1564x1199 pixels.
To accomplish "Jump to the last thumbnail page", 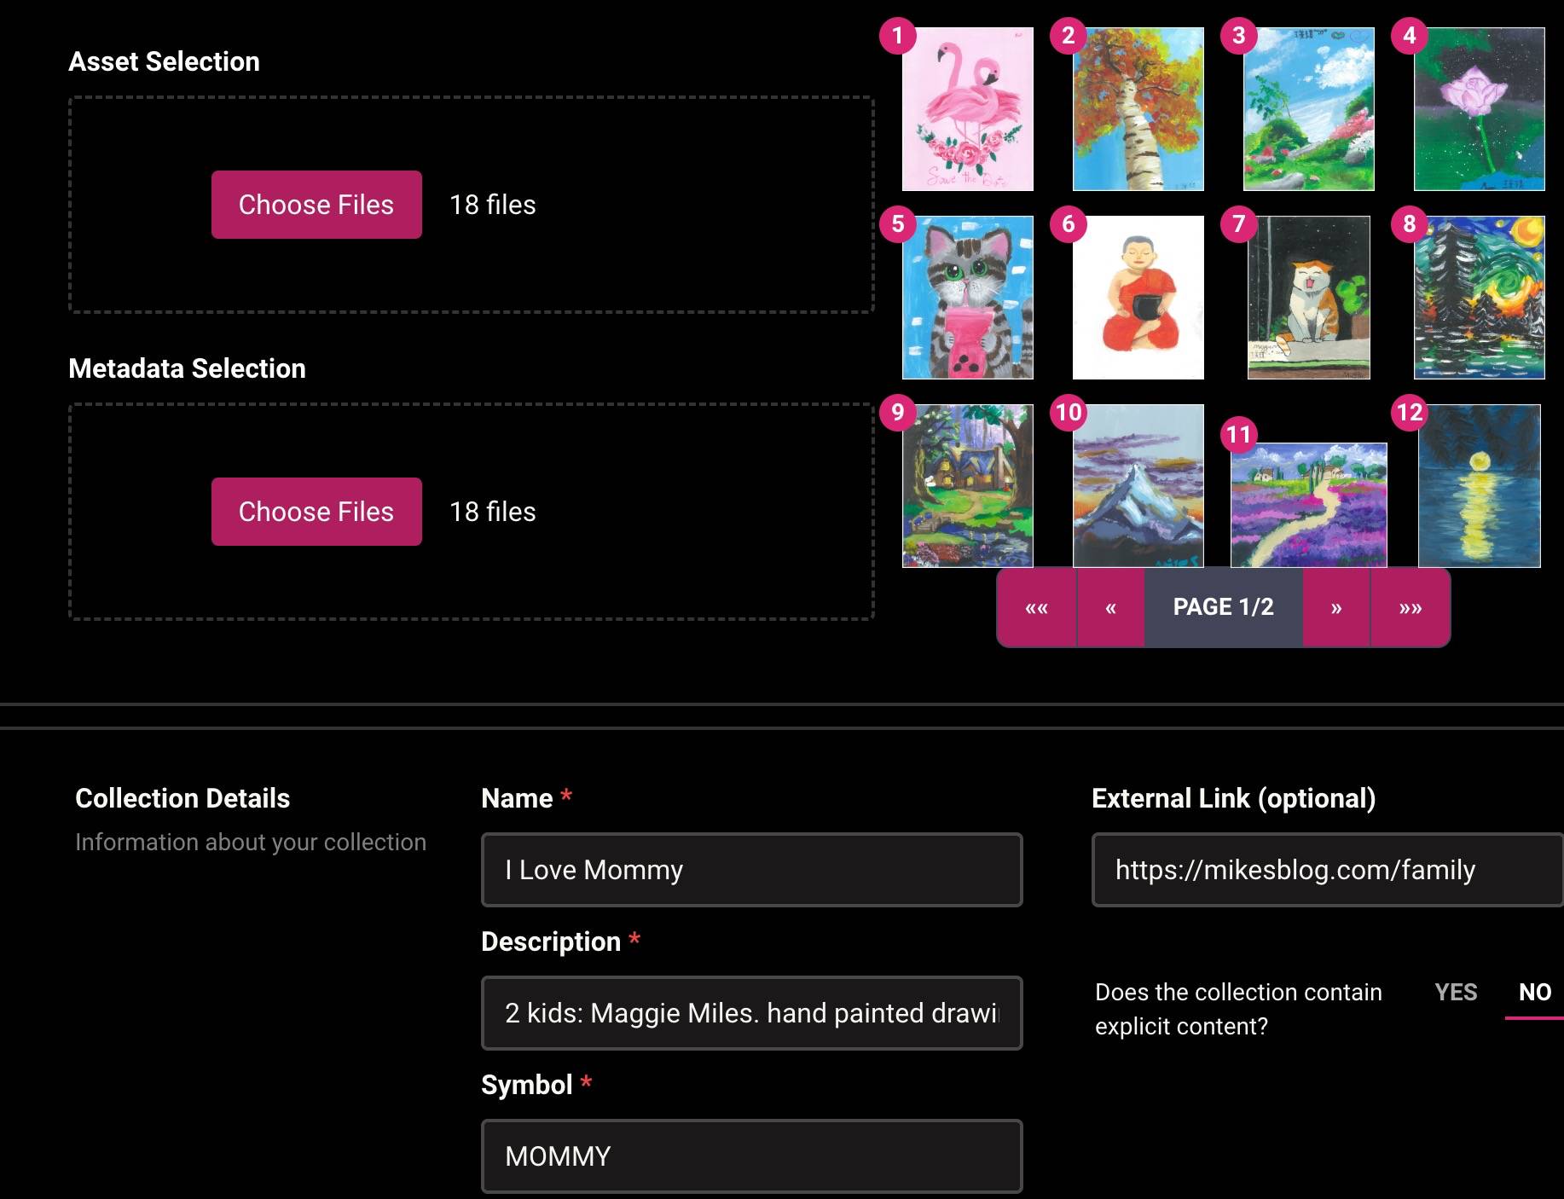I will [1410, 608].
